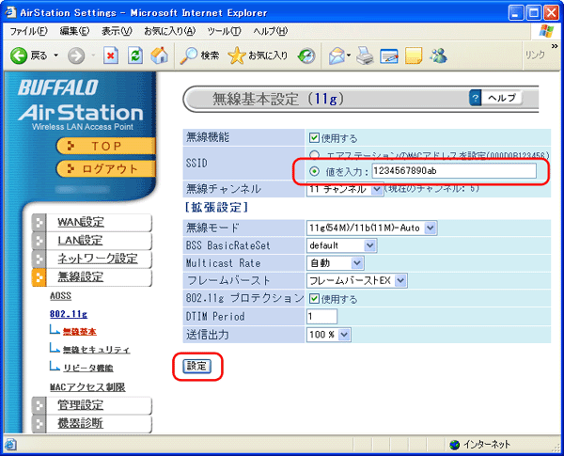Select the 値を入力 radio button
Viewport: 564px width, 456px height.
pyautogui.click(x=314, y=171)
